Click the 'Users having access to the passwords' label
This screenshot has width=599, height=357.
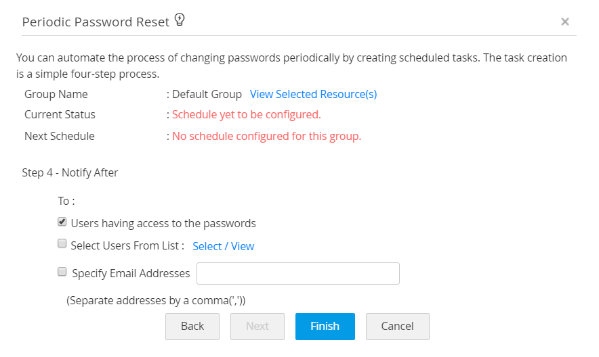point(163,223)
